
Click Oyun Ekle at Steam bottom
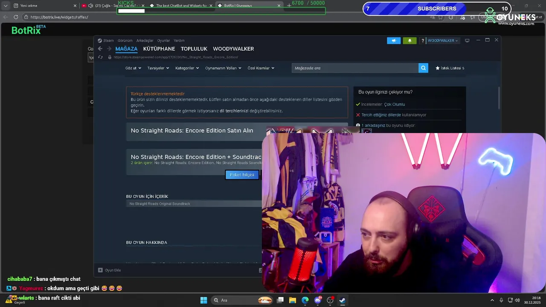(113, 270)
